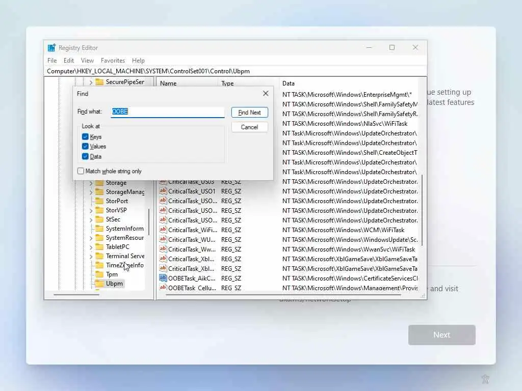Select the StSec folder icon
522x391 pixels.
pos(99,219)
